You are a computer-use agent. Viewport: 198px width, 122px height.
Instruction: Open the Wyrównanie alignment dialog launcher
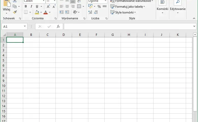[x=84, y=18]
